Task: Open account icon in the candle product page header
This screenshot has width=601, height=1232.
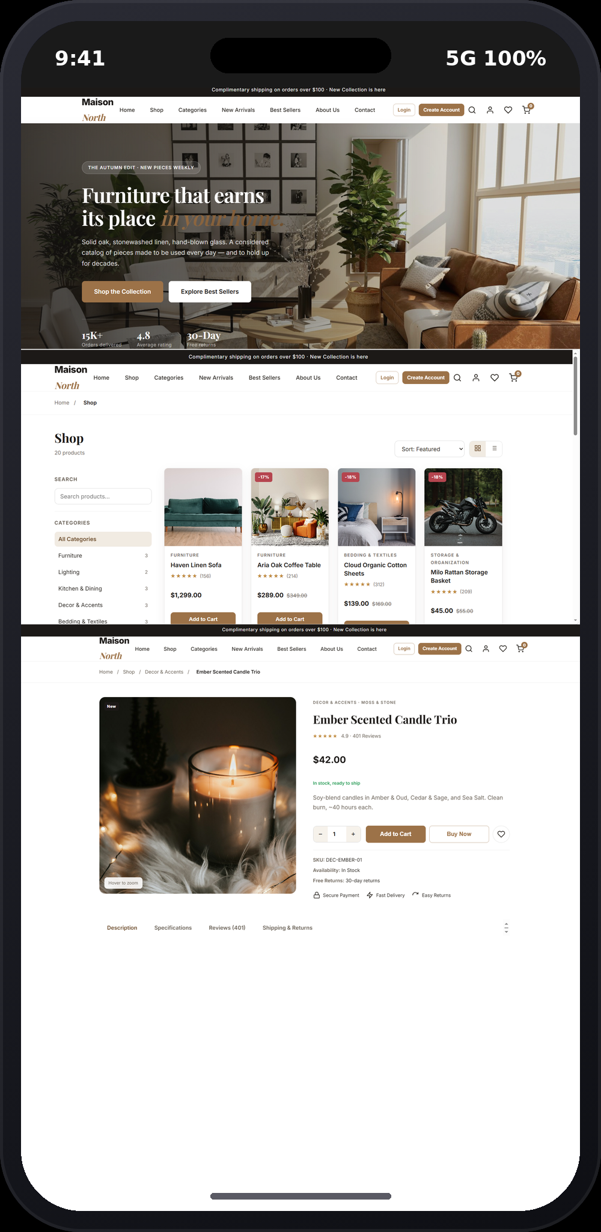Action: click(x=486, y=648)
